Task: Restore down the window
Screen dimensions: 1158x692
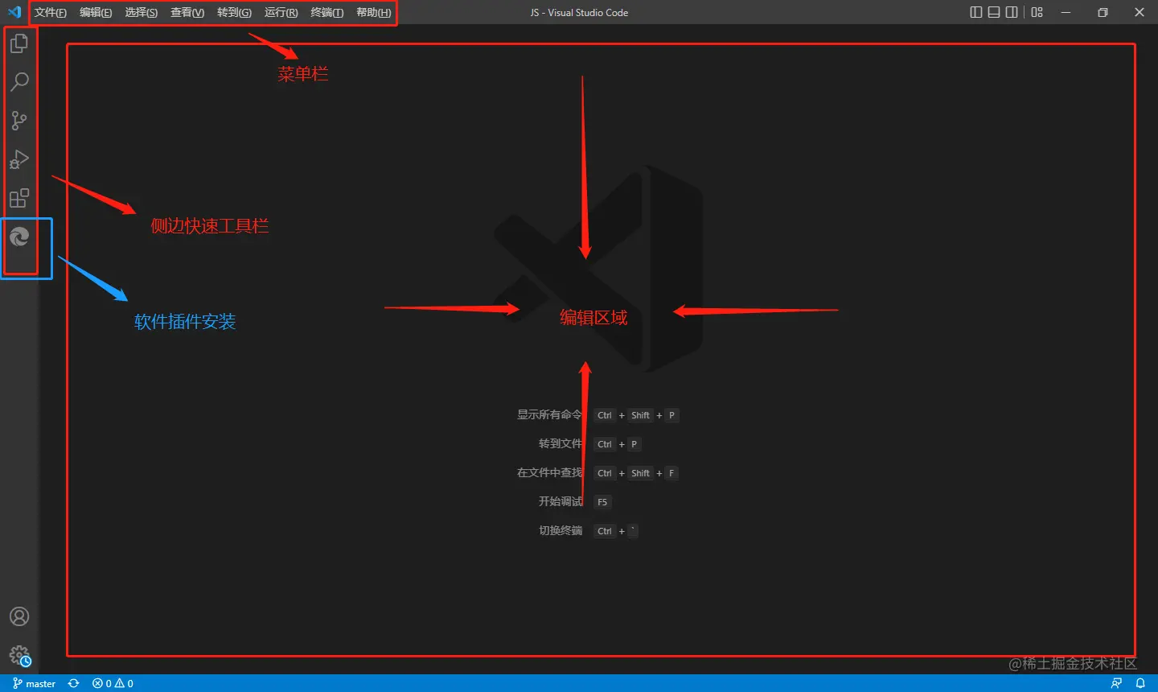Action: click(1103, 12)
